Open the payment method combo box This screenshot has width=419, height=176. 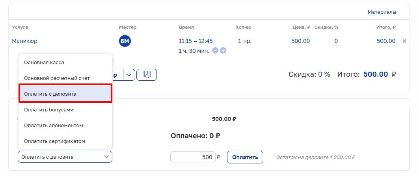[65, 157]
